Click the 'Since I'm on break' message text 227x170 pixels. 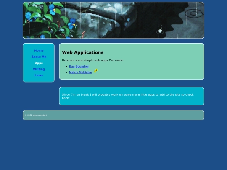[128, 96]
